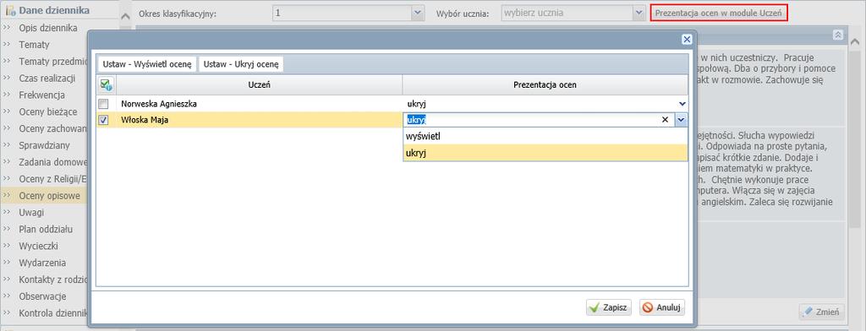Click the select-all checkbox icon in table header
The height and width of the screenshot is (331, 866).
[x=106, y=84]
